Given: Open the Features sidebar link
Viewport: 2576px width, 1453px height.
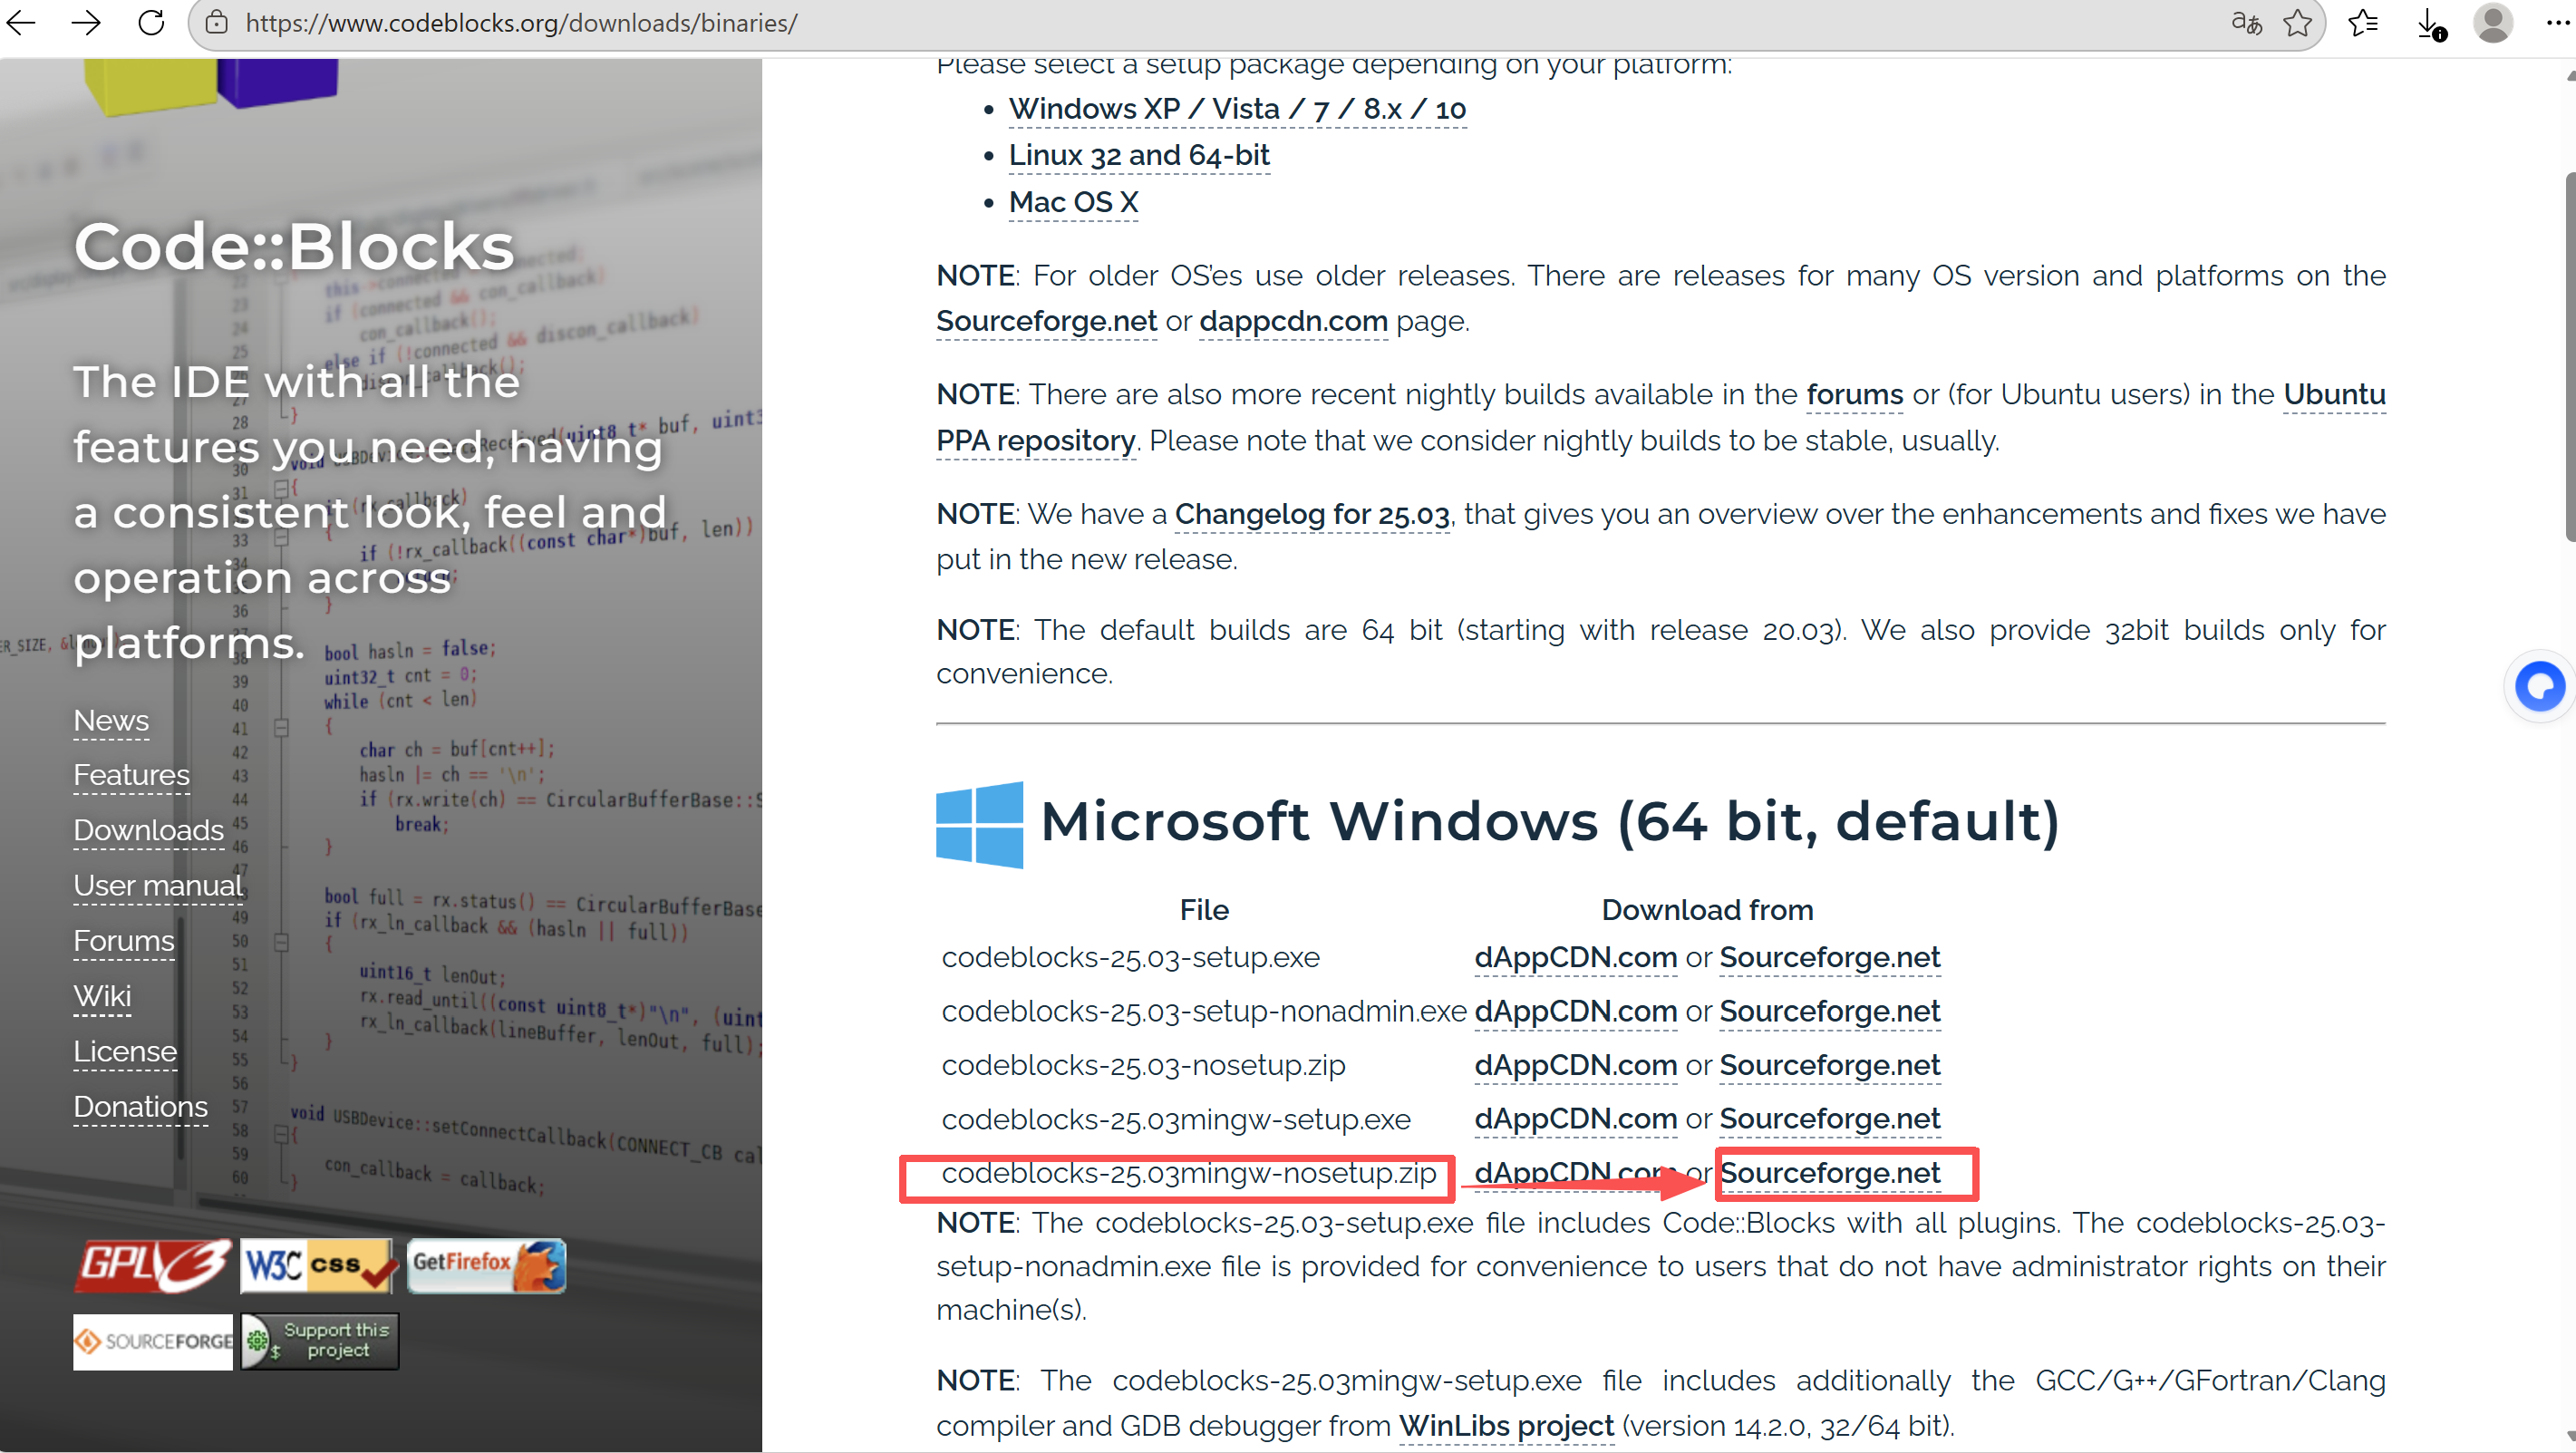Looking at the screenshot, I should pyautogui.click(x=131, y=775).
